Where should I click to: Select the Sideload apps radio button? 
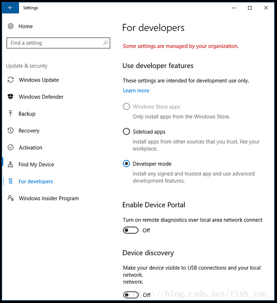coord(126,132)
